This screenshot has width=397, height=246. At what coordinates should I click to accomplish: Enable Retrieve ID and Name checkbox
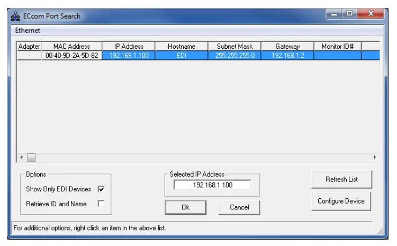click(101, 204)
